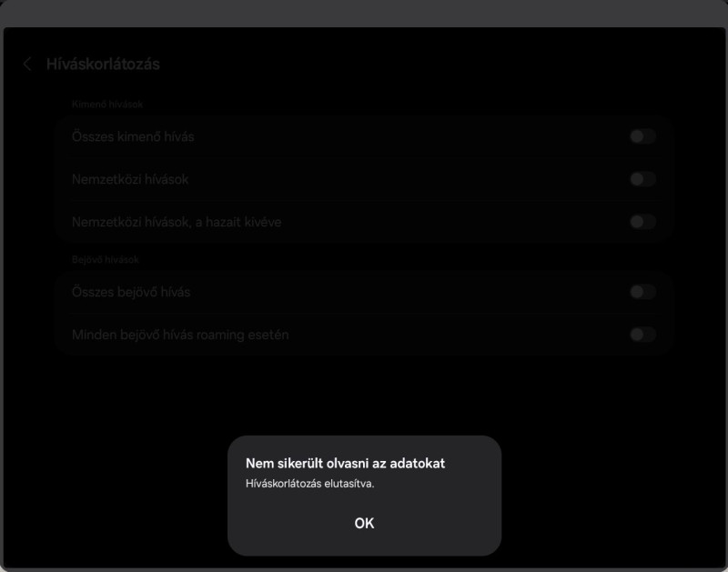
Task: Enable the Nemzetközi hívások switch
Action: click(x=642, y=179)
